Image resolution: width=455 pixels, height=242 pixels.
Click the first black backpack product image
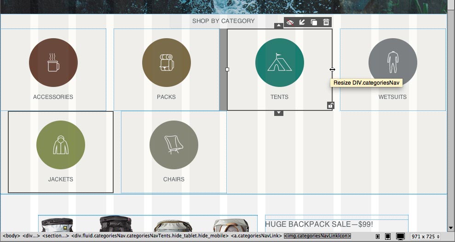point(57,225)
